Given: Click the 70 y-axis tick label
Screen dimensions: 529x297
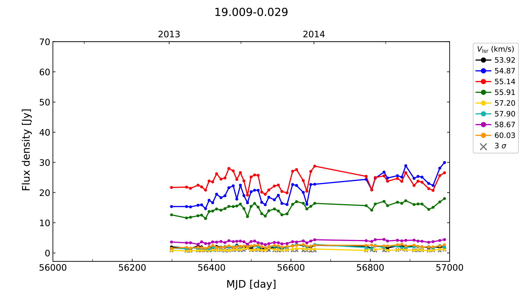Looking at the screenshot, I should pyautogui.click(x=44, y=42).
